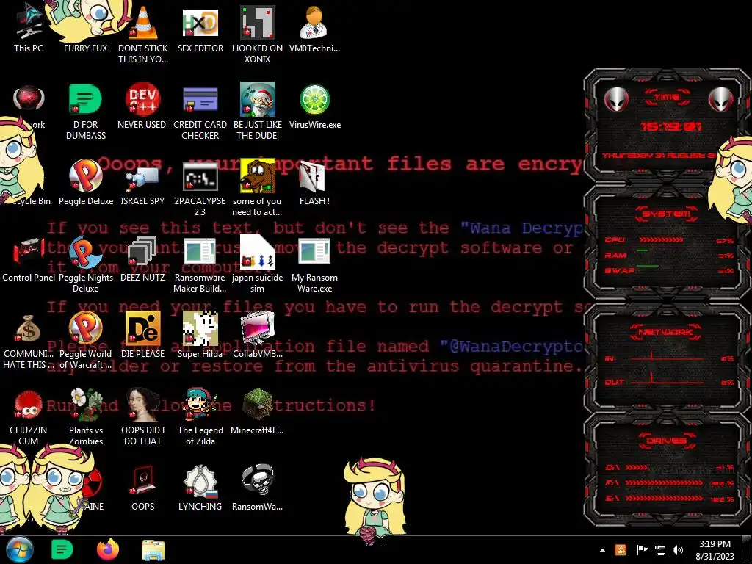Launch The Legend of Zilda shortcut
The height and width of the screenshot is (564, 752).
(x=200, y=417)
